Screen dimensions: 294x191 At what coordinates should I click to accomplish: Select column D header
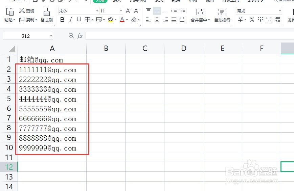pos(184,49)
